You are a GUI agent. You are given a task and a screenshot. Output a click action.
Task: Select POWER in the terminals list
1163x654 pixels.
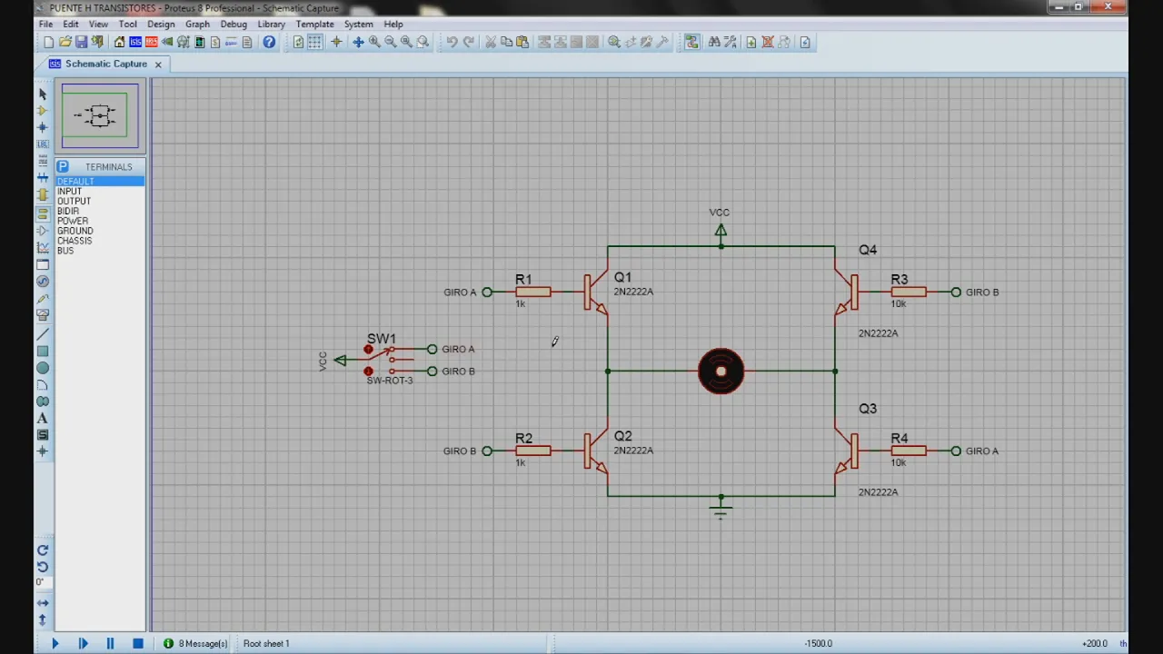click(x=100, y=221)
